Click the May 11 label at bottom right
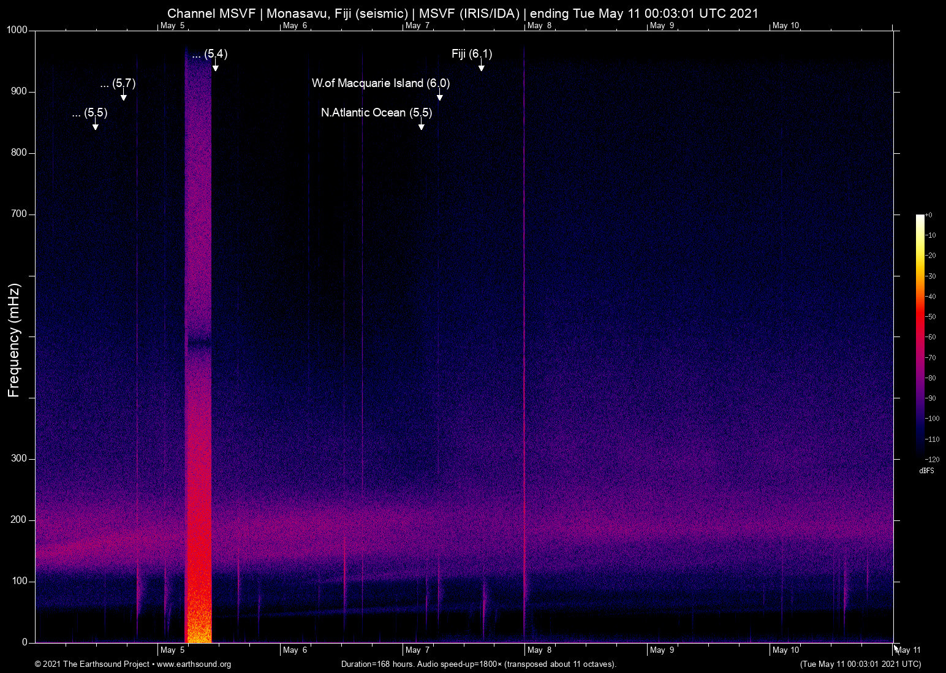Image resolution: width=946 pixels, height=673 pixels. click(x=908, y=650)
